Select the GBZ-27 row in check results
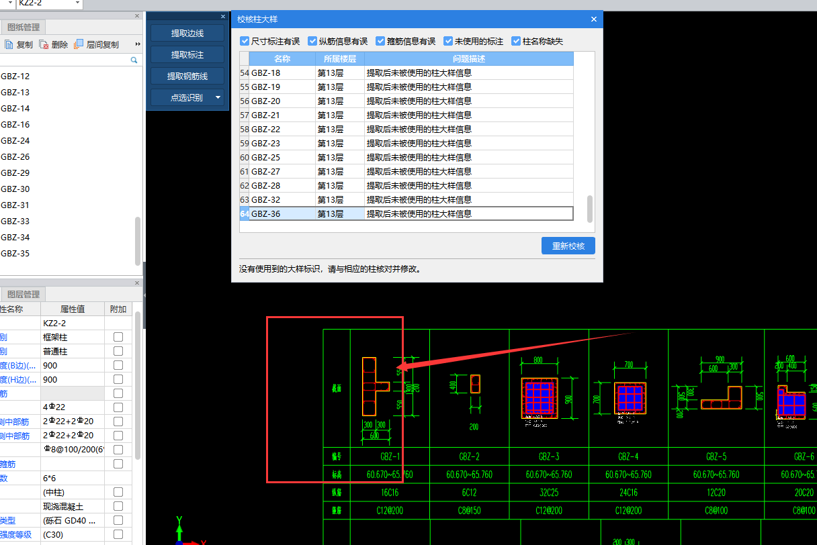This screenshot has width=817, height=545. coord(406,171)
